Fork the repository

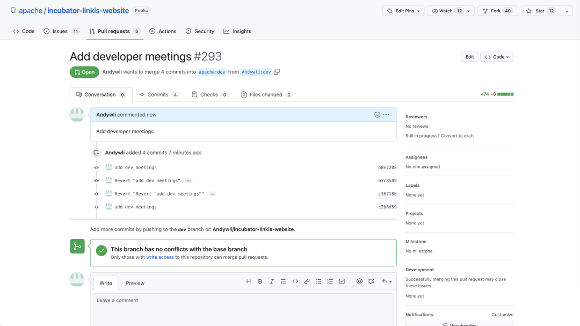coord(497,11)
